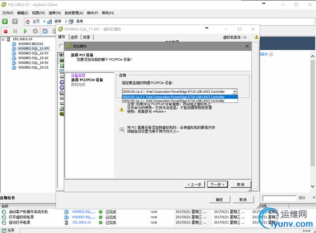Click the 清除 filter button
Viewport: 316px width, 233px height.
(302, 198)
